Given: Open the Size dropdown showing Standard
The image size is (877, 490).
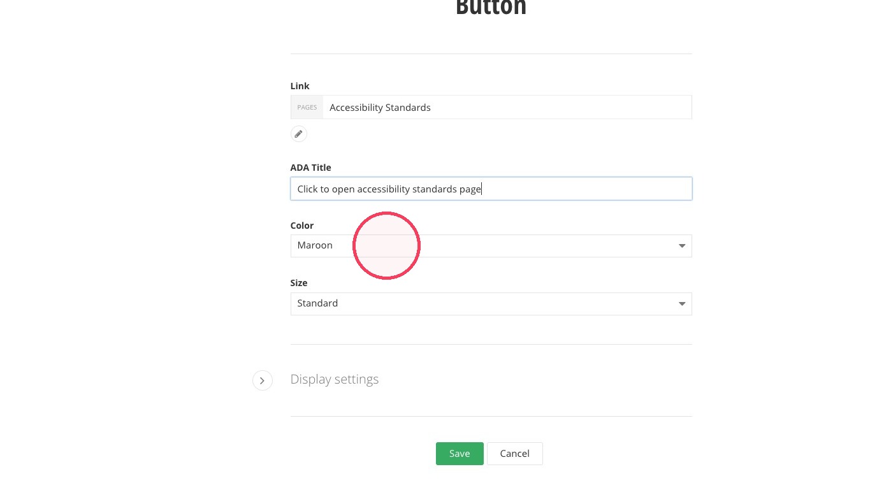Looking at the screenshot, I should coord(491,304).
